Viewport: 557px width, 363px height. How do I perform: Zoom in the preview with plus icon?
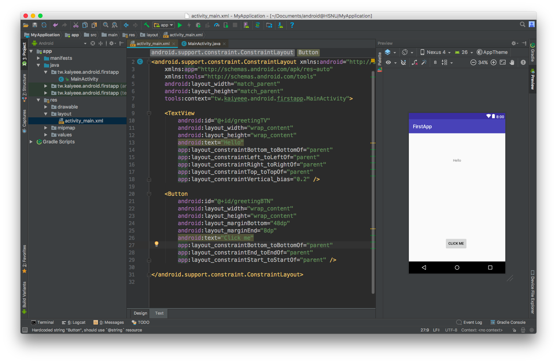coord(494,62)
